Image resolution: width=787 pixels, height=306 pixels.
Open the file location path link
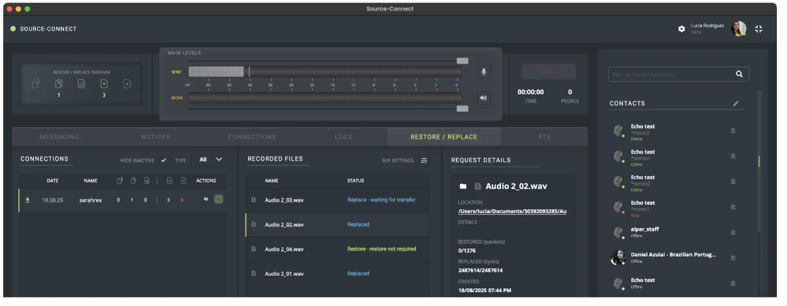coord(512,211)
